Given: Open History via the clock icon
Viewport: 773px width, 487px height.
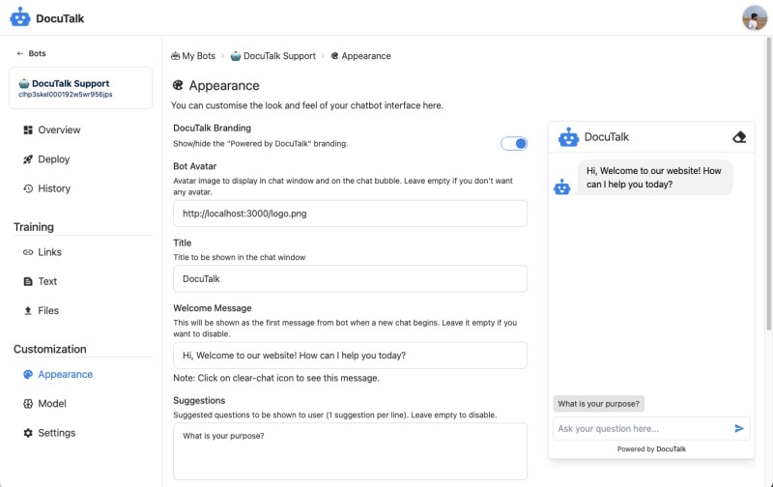Looking at the screenshot, I should click(x=28, y=188).
